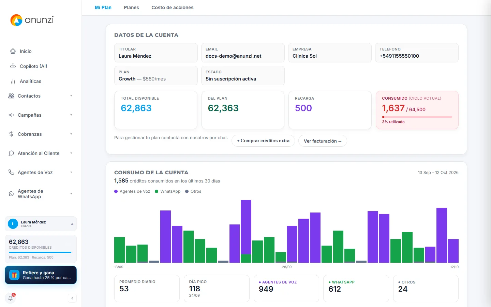Click the Total Disponible value 62,863 card
The height and width of the screenshot is (307, 491).
click(x=156, y=110)
